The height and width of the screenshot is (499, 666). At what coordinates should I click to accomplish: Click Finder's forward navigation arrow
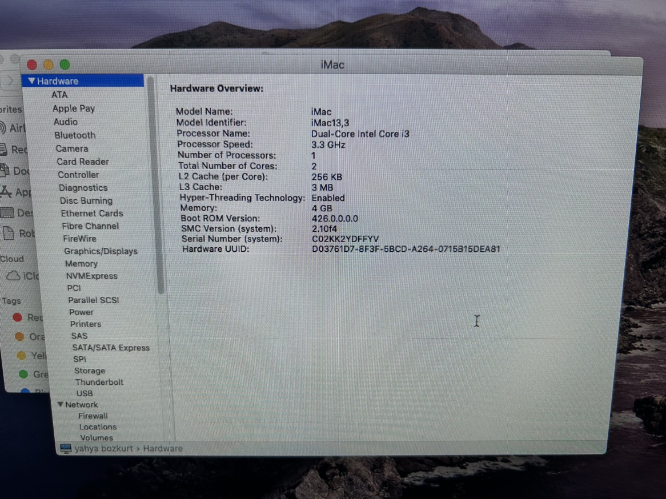11,80
